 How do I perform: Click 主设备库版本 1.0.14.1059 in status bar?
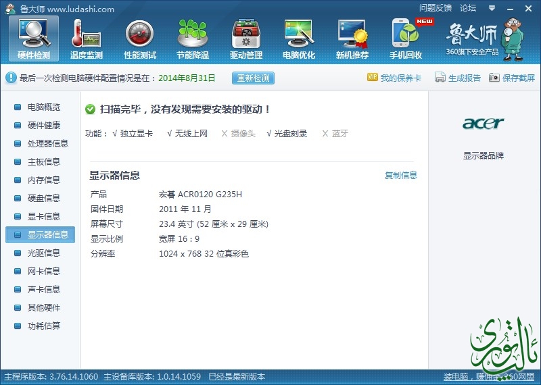click(x=152, y=377)
